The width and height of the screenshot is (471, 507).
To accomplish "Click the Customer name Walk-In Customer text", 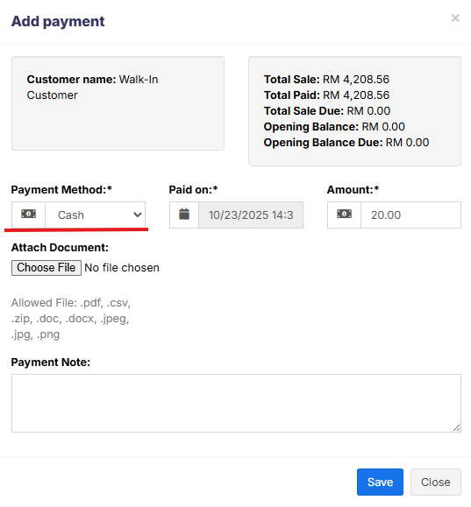I will (x=92, y=88).
